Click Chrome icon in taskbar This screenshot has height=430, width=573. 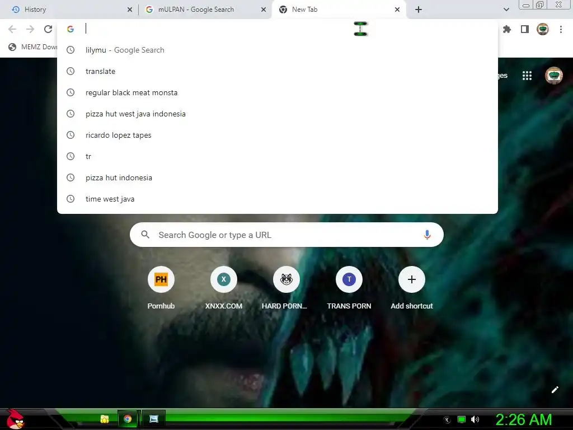tap(128, 419)
